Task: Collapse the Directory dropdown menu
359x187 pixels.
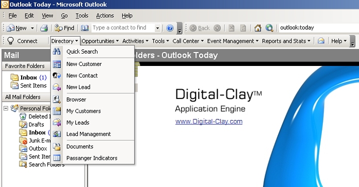Action: (66, 41)
